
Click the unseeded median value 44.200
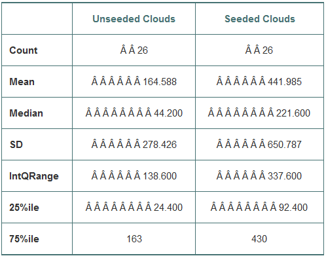tap(168, 113)
